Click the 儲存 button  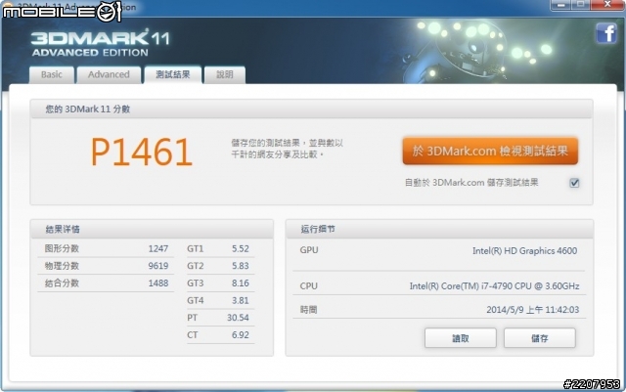coord(539,338)
